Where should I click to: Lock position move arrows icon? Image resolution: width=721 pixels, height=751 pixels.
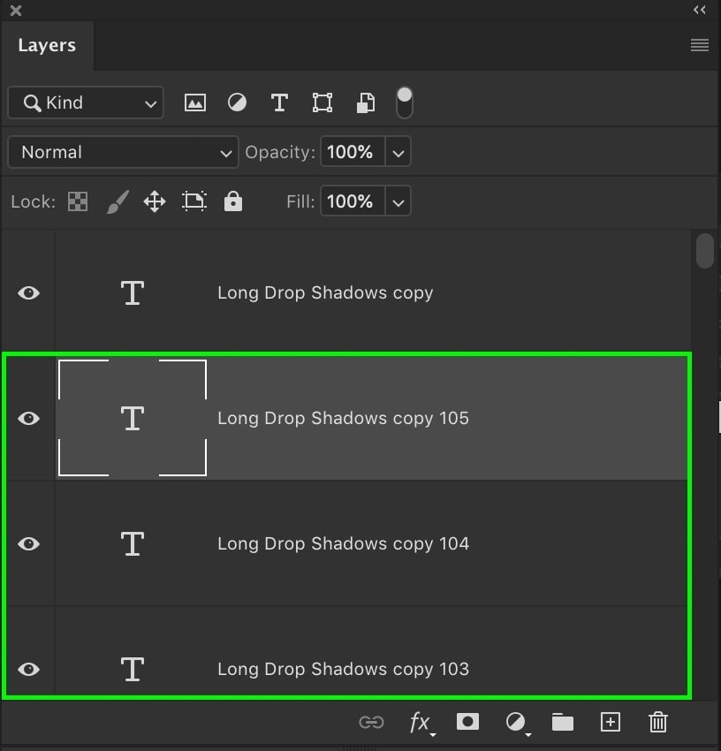point(155,201)
